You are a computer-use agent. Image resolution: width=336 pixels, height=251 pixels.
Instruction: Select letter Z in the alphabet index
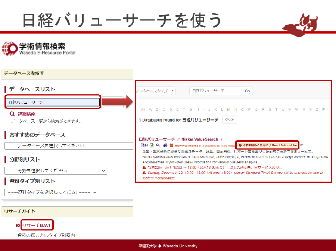click(317, 110)
